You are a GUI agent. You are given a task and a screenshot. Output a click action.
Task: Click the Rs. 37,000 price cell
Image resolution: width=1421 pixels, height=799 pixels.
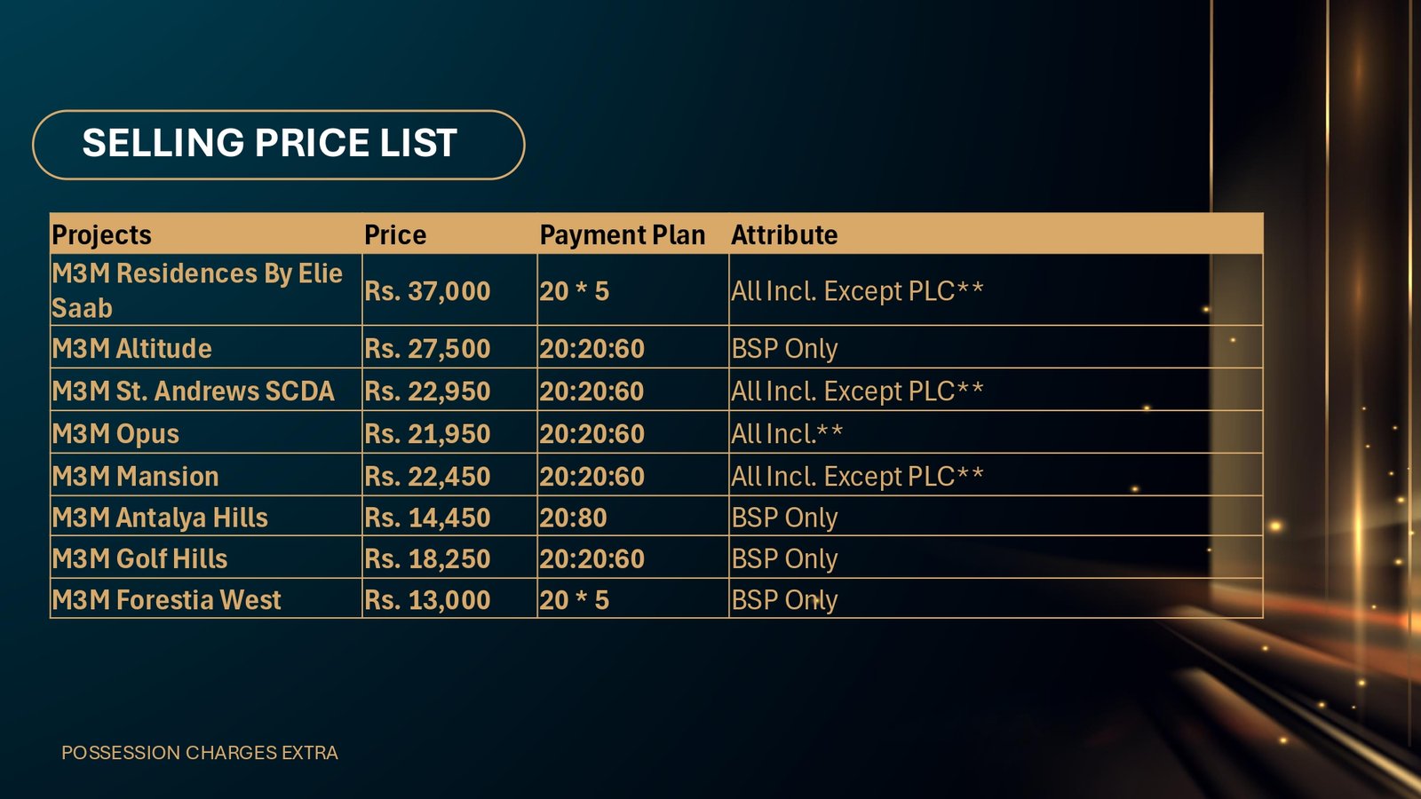(x=427, y=291)
